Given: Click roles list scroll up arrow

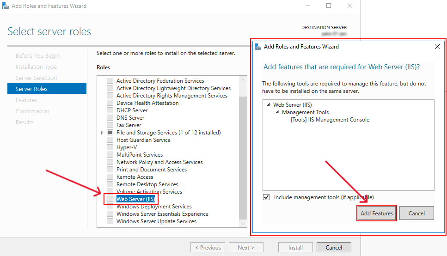Looking at the screenshot, I should (243, 80).
